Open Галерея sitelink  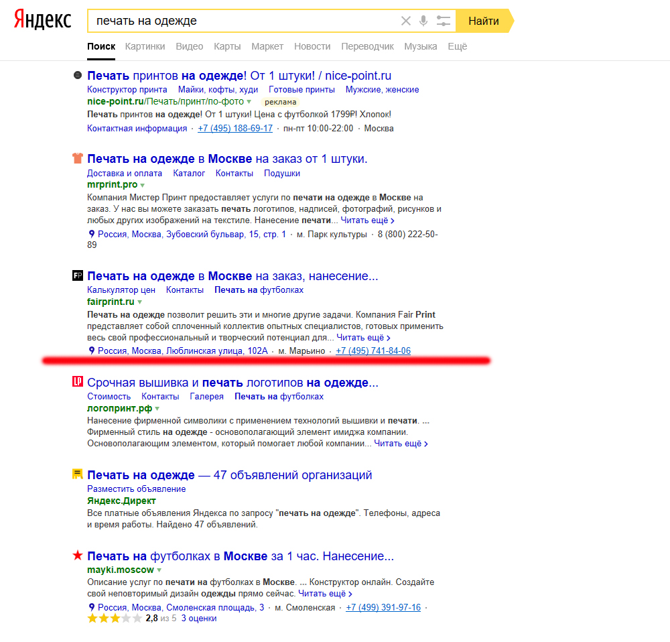point(207,396)
